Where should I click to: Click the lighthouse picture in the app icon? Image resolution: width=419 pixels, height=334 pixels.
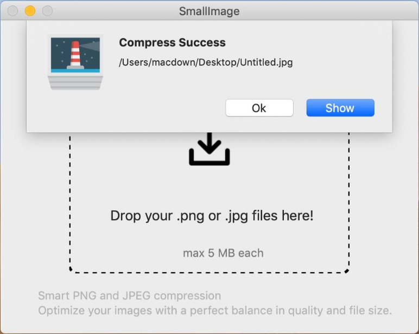click(75, 55)
